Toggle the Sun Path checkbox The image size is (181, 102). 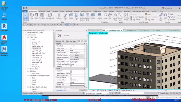[x=71, y=66]
